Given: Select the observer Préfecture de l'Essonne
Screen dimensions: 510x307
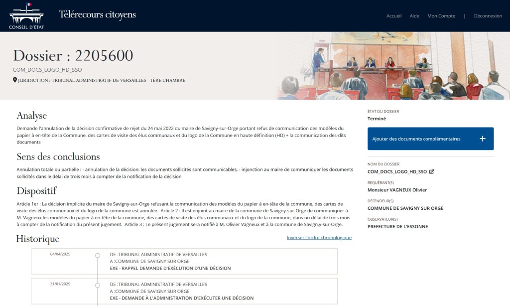Looking at the screenshot, I should (x=397, y=226).
